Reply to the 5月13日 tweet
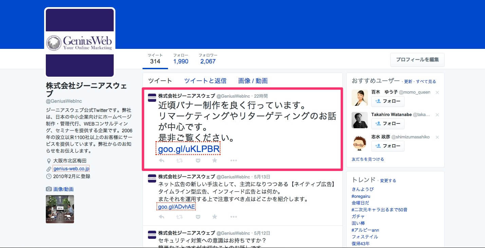 click(162, 216)
